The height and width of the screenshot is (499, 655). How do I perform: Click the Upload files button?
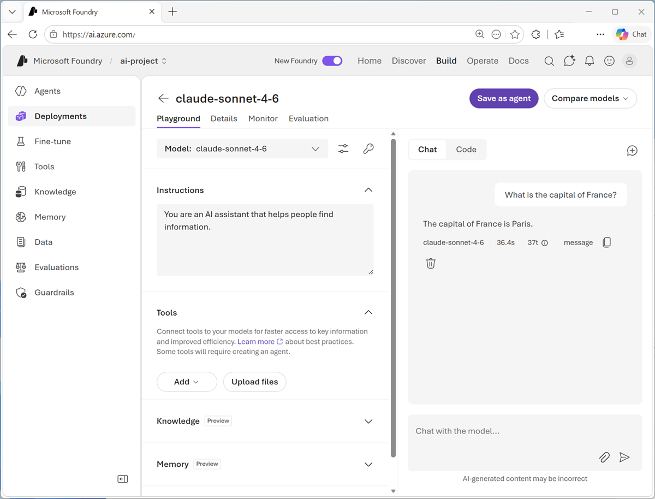[254, 382]
